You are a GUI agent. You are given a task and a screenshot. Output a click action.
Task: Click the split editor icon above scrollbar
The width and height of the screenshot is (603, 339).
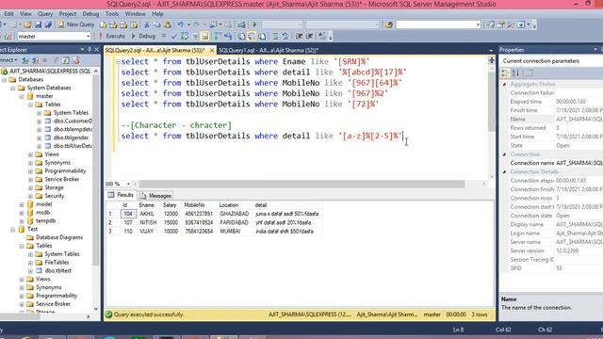point(492,60)
